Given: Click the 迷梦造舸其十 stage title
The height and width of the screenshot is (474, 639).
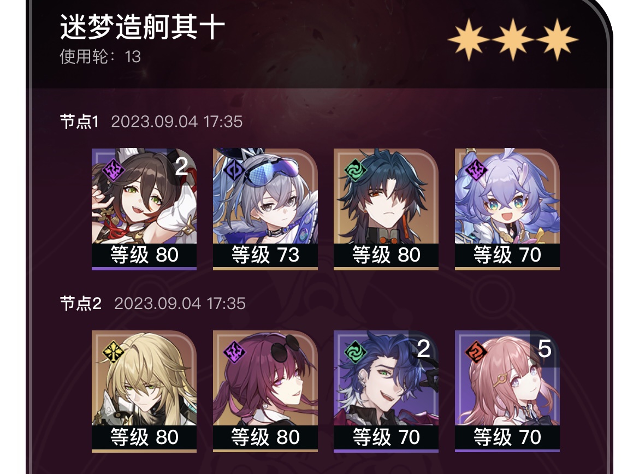Looking at the screenshot, I should (142, 27).
